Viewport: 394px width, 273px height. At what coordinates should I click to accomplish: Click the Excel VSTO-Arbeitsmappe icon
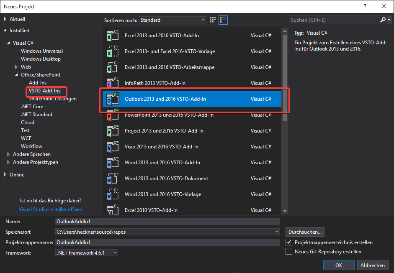[x=112, y=67]
